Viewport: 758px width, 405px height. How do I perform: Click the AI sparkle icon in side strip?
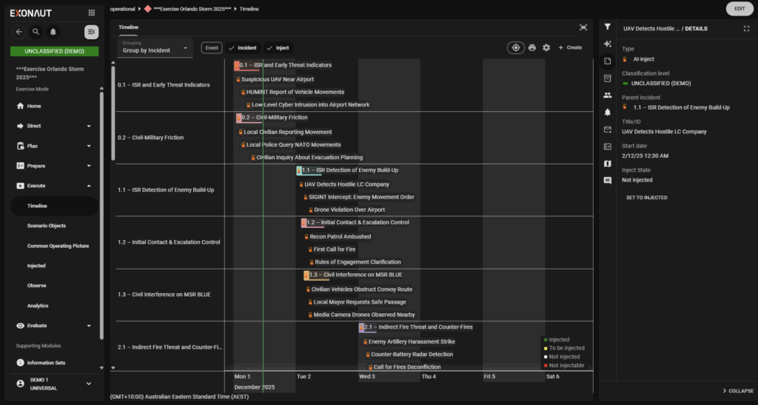pos(607,44)
